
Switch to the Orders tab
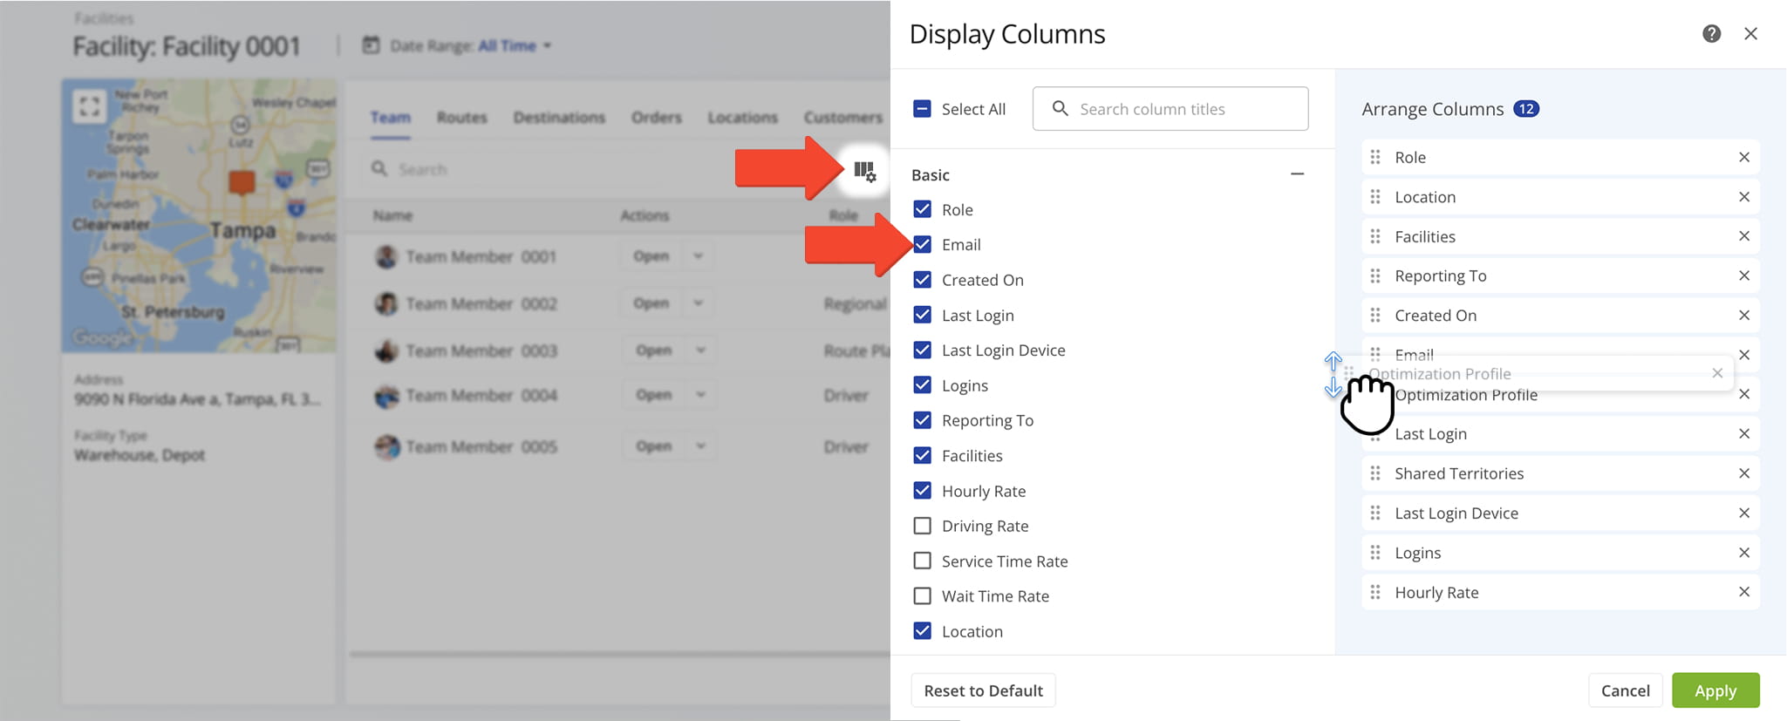pyautogui.click(x=656, y=118)
